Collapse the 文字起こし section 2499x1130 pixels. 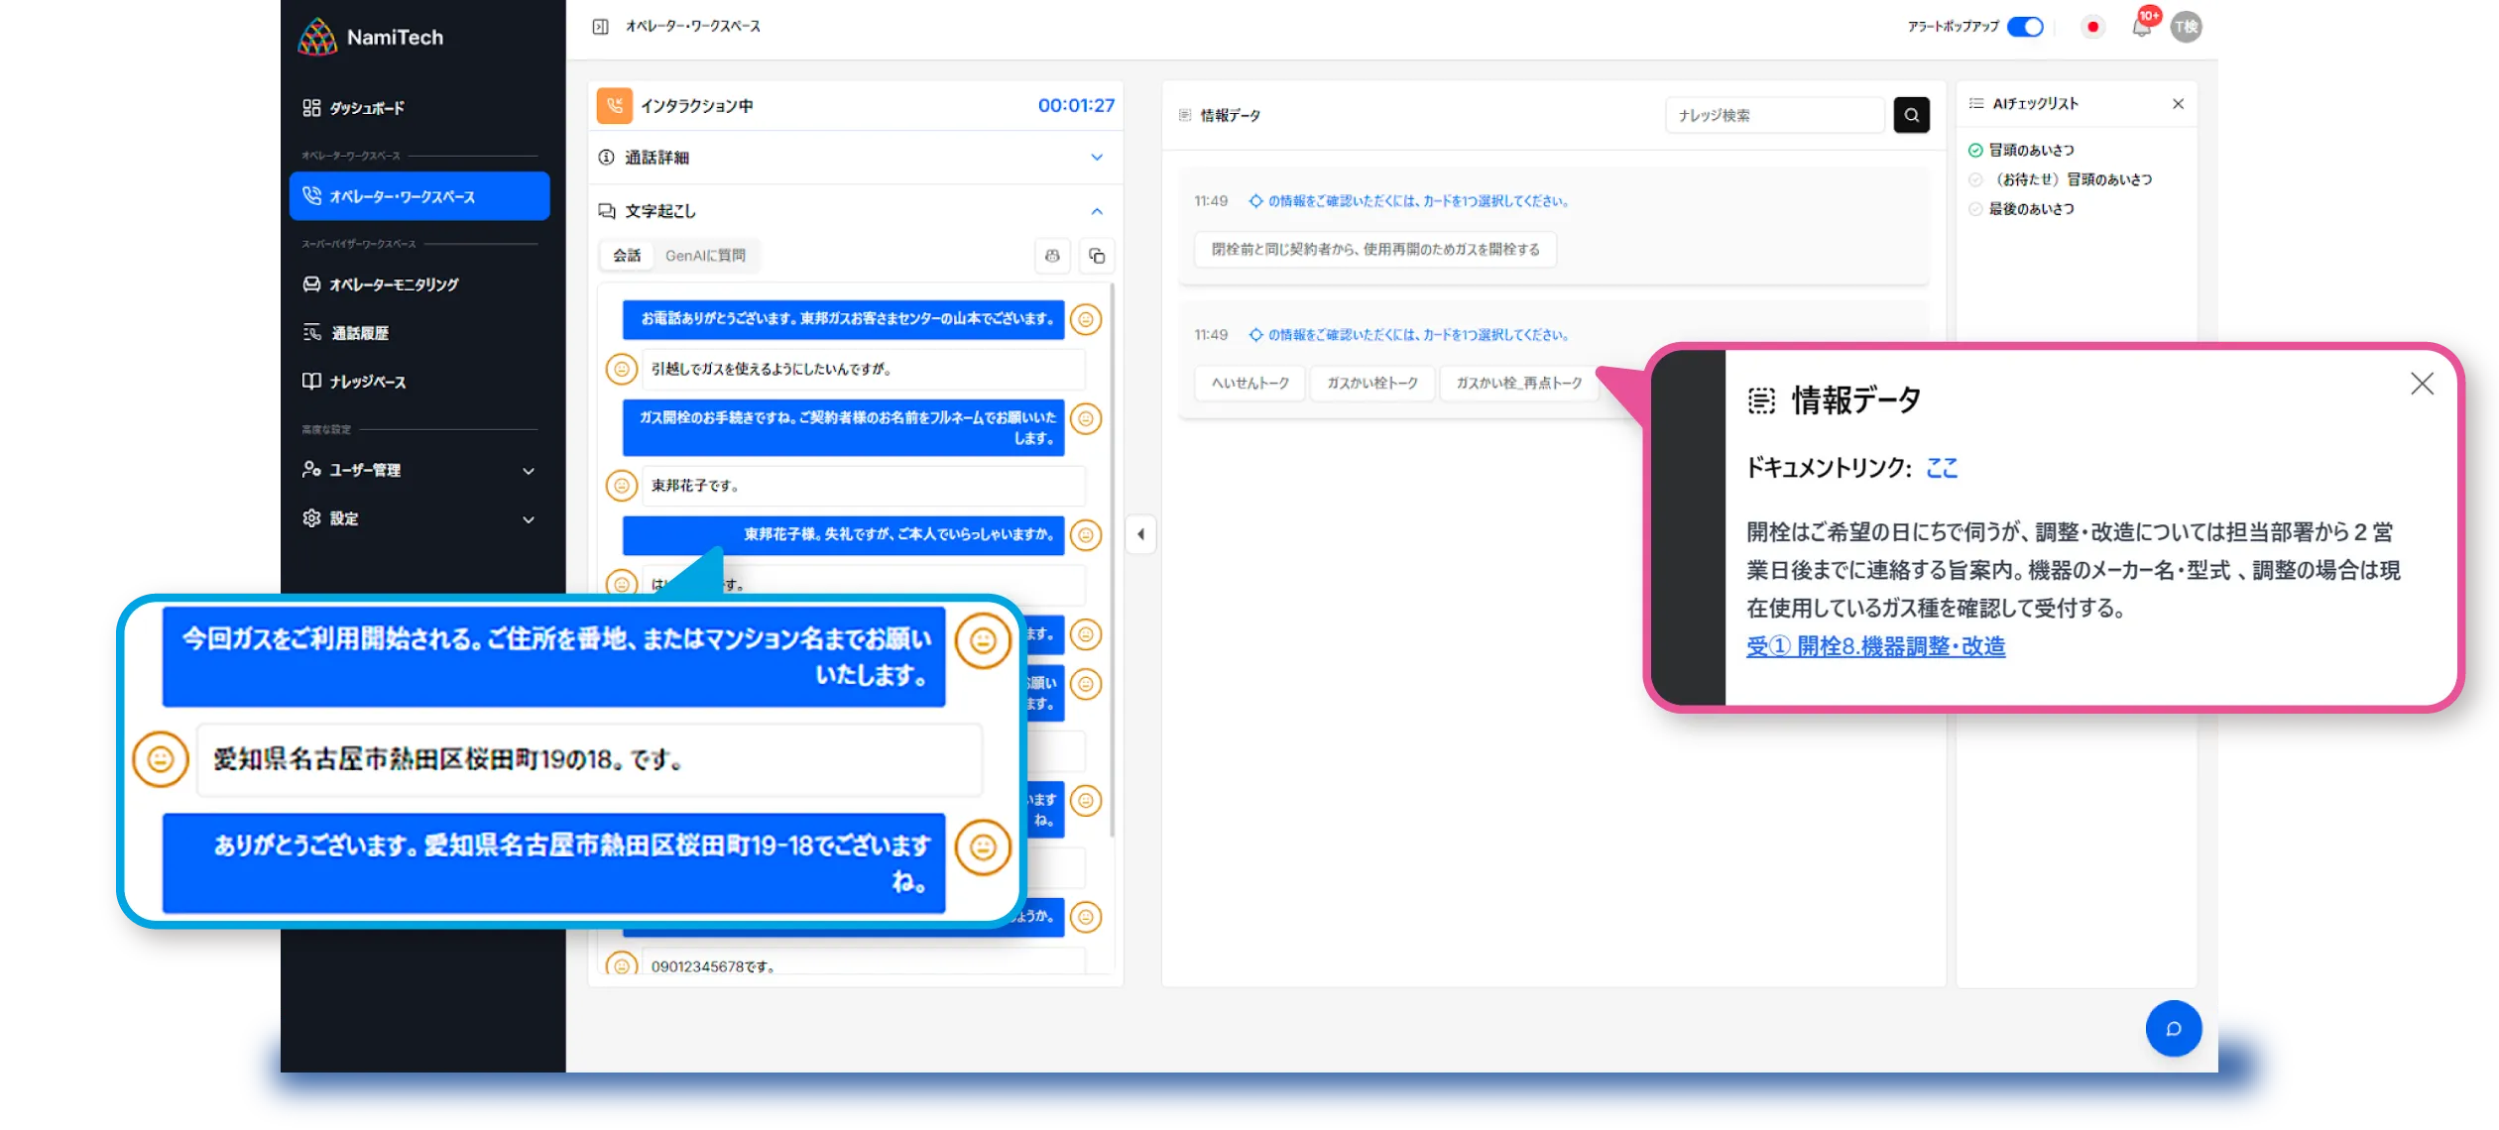click(1096, 211)
